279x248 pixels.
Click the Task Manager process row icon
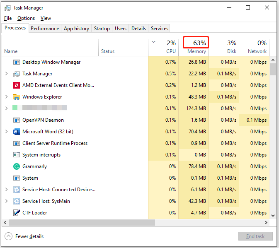point(17,74)
